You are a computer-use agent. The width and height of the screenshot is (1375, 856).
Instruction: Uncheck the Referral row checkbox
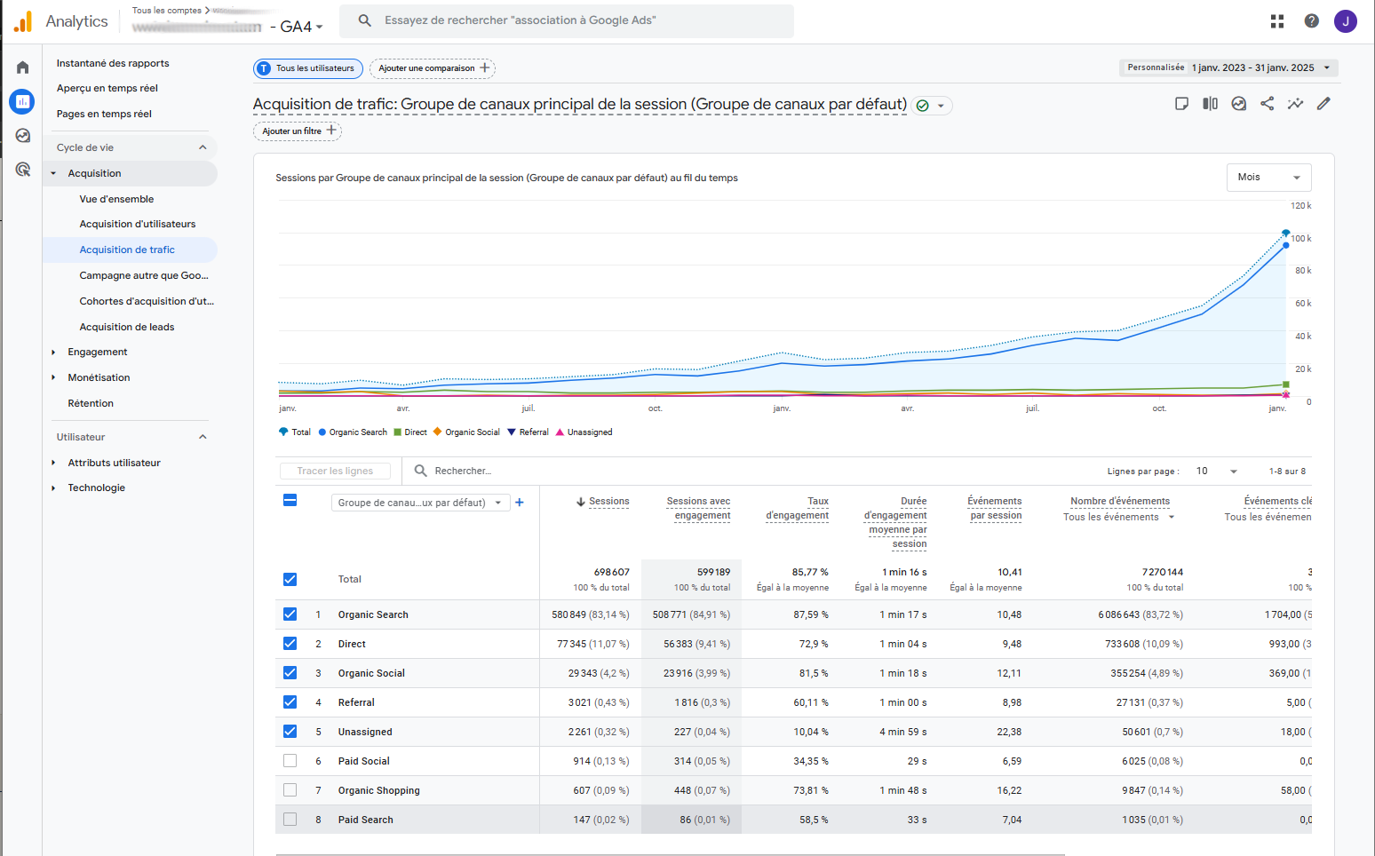[290, 701]
